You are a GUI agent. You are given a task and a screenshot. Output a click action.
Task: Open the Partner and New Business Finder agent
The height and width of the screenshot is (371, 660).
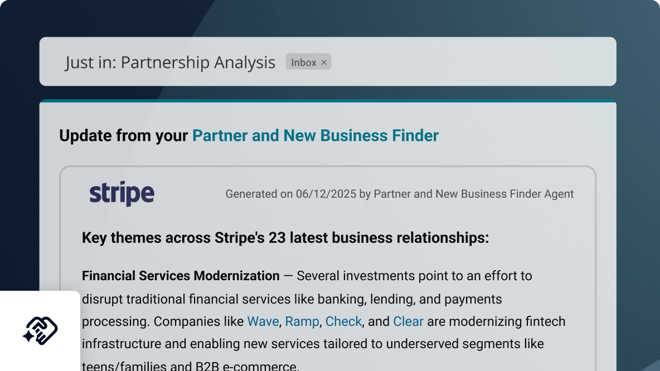tap(316, 135)
